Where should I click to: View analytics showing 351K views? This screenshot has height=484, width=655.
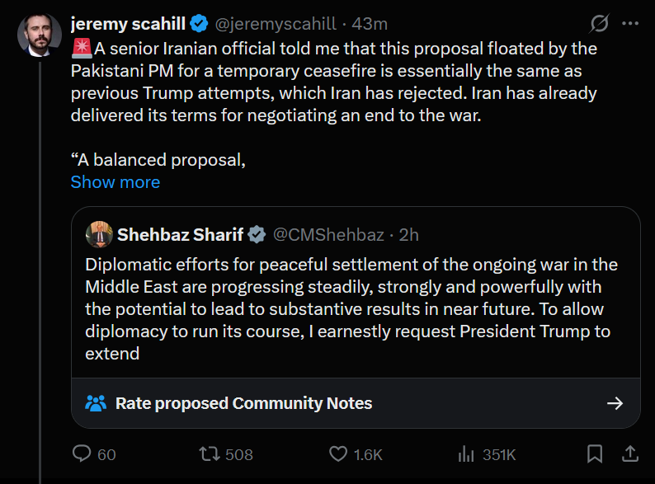[466, 453]
